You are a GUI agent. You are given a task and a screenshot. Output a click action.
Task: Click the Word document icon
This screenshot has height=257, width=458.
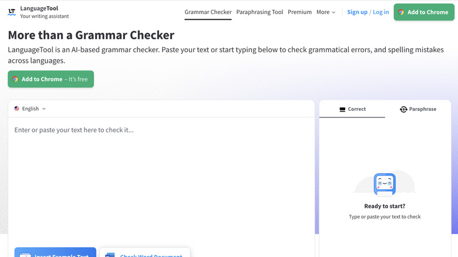coord(110,255)
